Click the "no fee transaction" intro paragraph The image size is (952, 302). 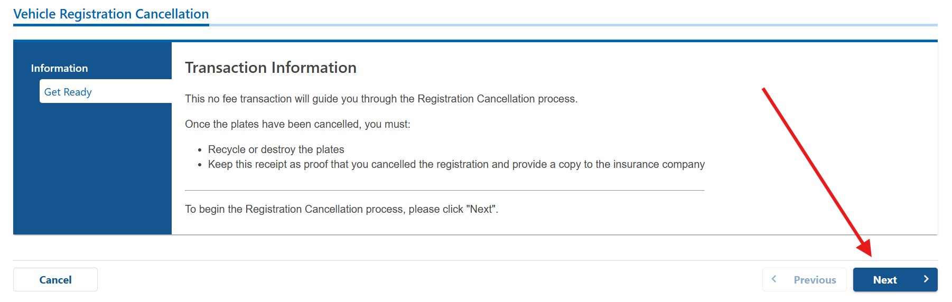click(381, 99)
